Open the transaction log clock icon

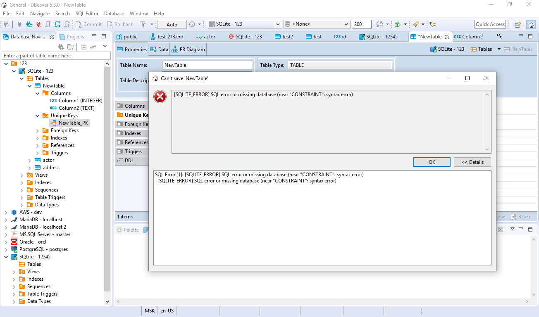192,24
